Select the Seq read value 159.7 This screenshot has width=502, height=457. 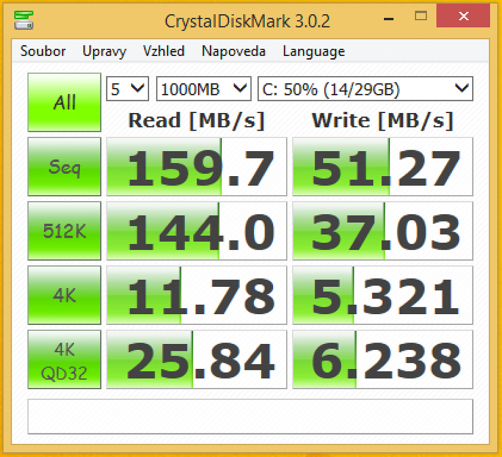pyautogui.click(x=197, y=166)
